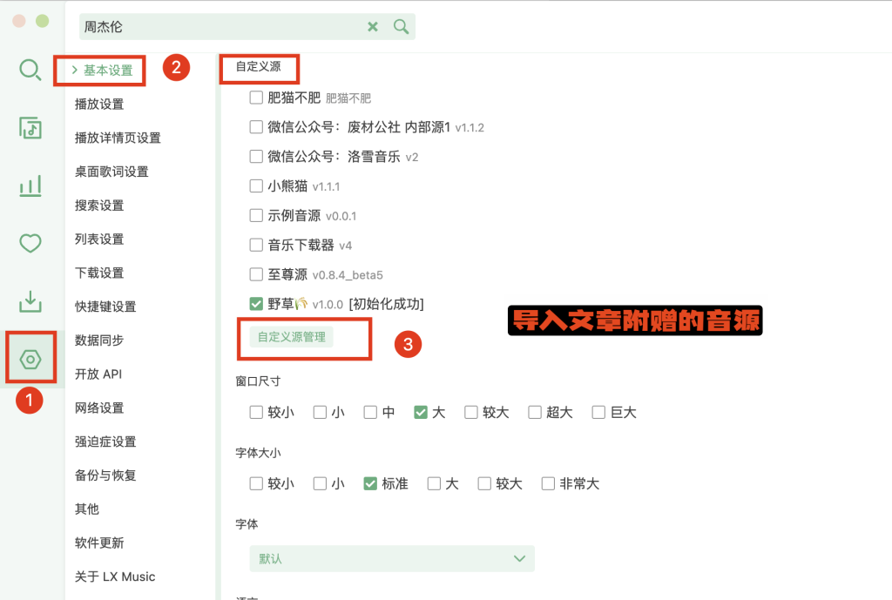Go to 开放 API section
The height and width of the screenshot is (600, 892).
click(x=98, y=374)
